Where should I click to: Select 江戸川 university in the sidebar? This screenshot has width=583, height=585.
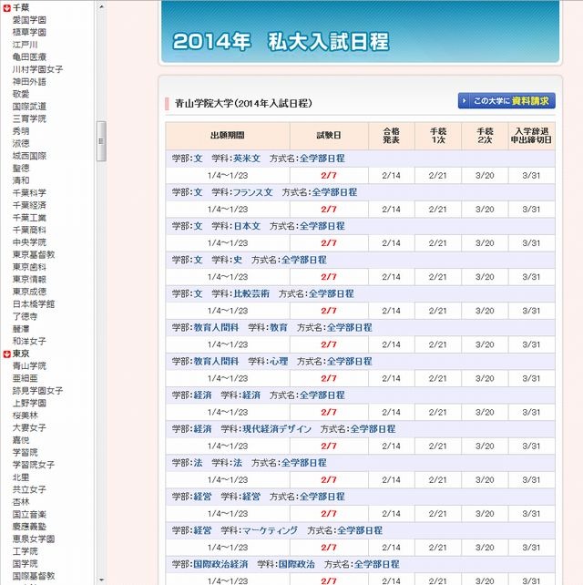(x=25, y=45)
